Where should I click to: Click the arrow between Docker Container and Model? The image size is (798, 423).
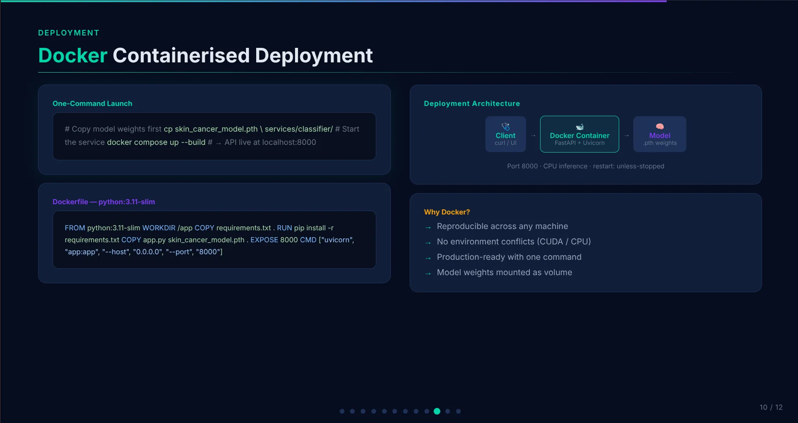point(626,135)
